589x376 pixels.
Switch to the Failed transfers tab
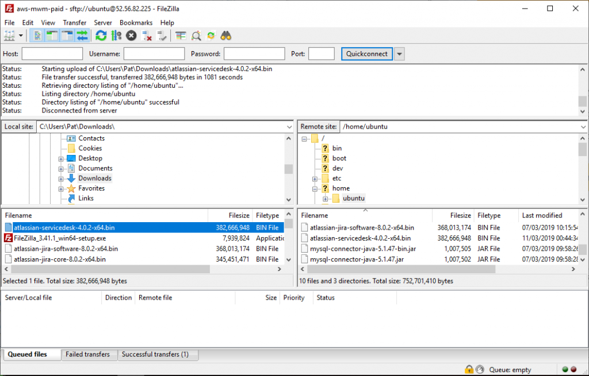tap(89, 354)
